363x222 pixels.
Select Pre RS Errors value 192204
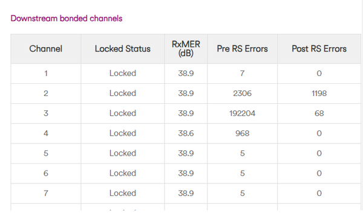coord(243,113)
